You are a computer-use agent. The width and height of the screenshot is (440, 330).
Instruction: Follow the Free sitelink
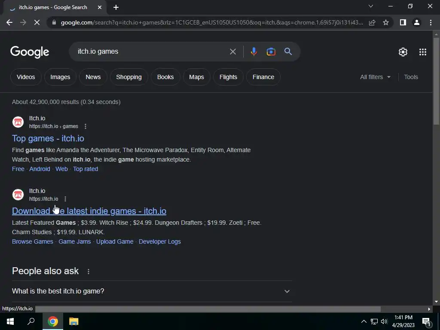coord(18,169)
